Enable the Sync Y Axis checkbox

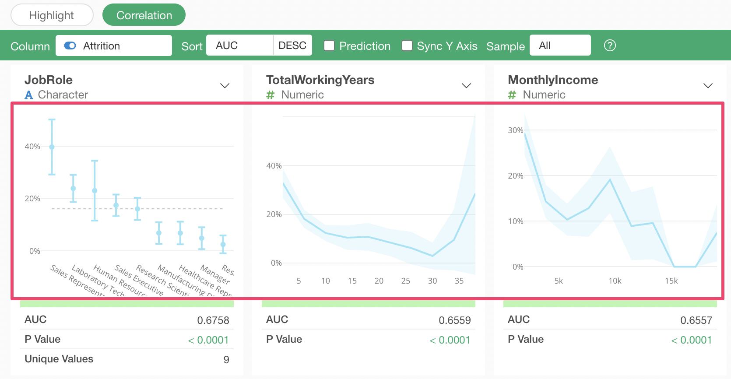click(x=407, y=46)
